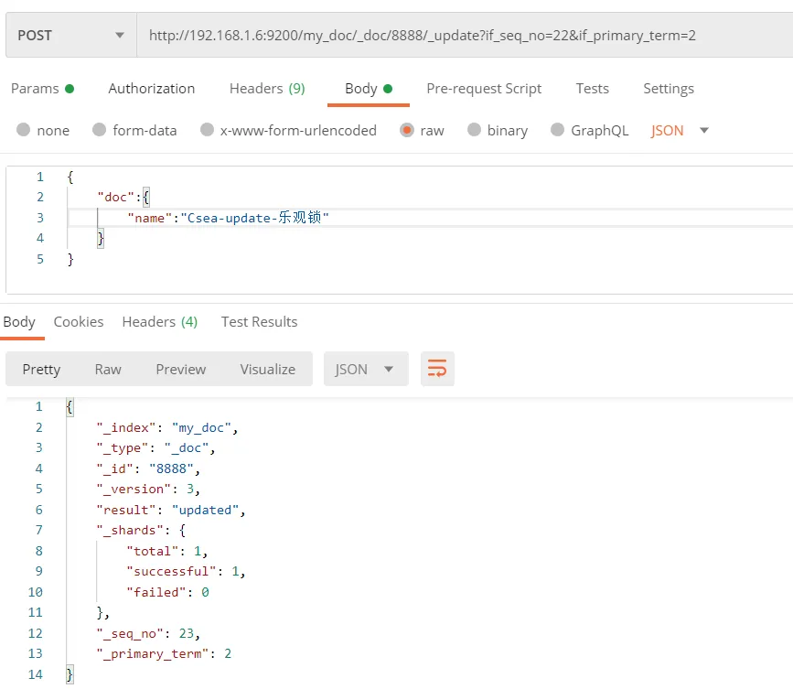The image size is (793, 689).
Task: Open the POST method dropdown
Action: pos(70,36)
